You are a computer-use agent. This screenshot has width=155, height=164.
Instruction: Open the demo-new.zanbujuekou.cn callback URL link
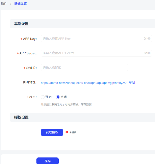(x=84, y=83)
